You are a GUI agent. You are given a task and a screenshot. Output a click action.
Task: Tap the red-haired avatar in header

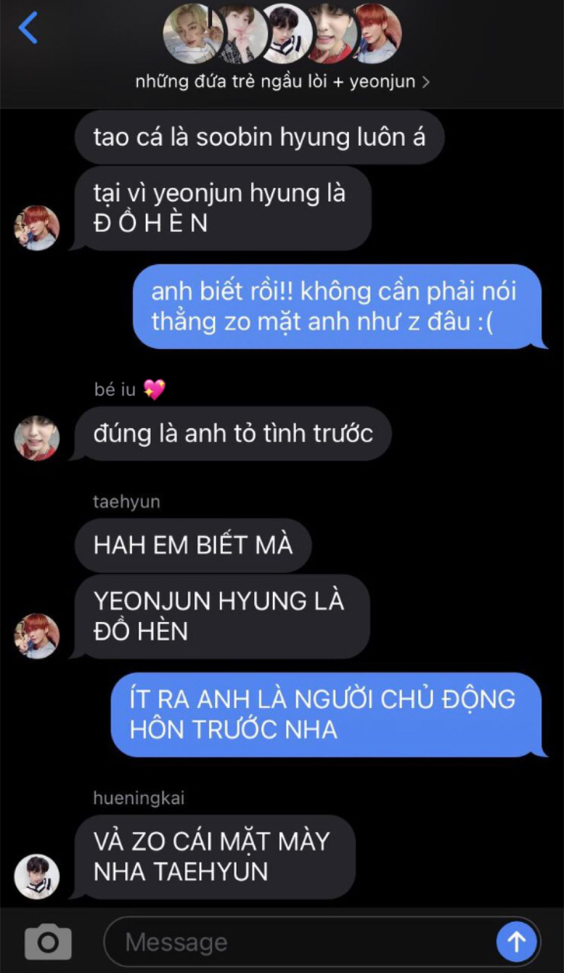point(377,34)
